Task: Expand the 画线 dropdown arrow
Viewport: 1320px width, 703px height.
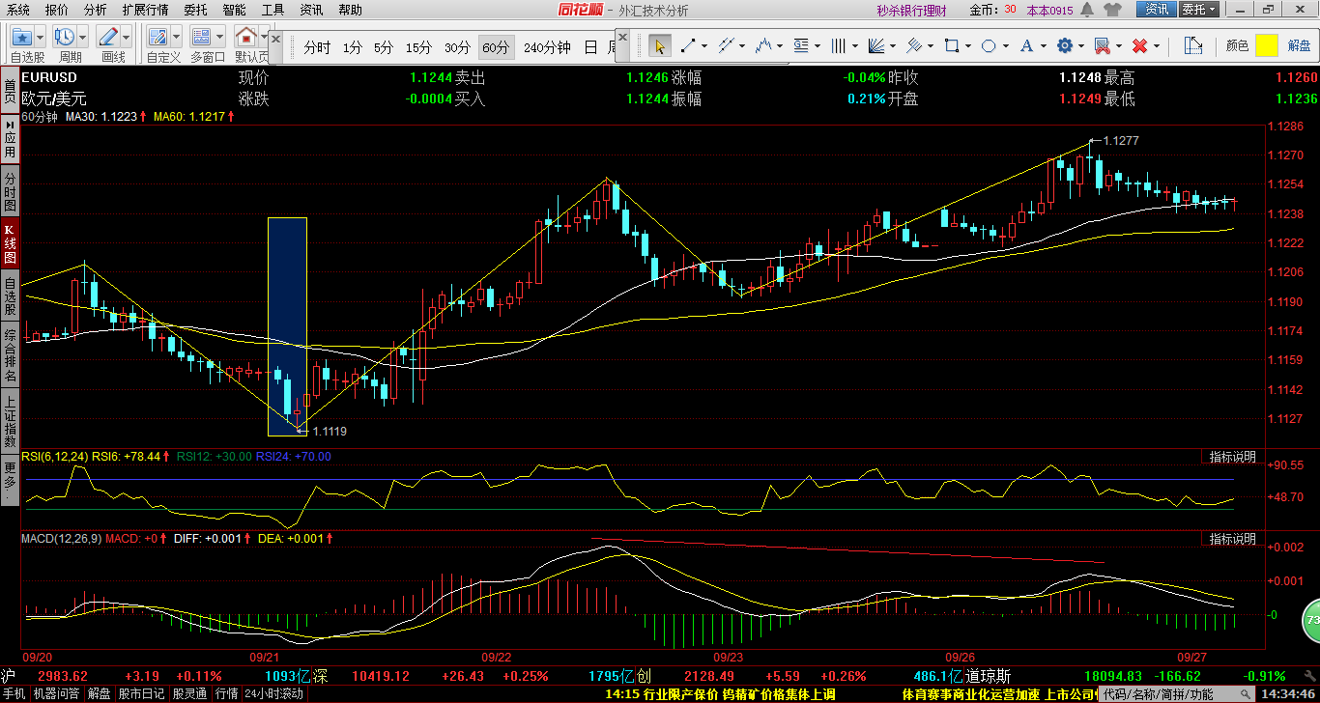Action: click(127, 38)
